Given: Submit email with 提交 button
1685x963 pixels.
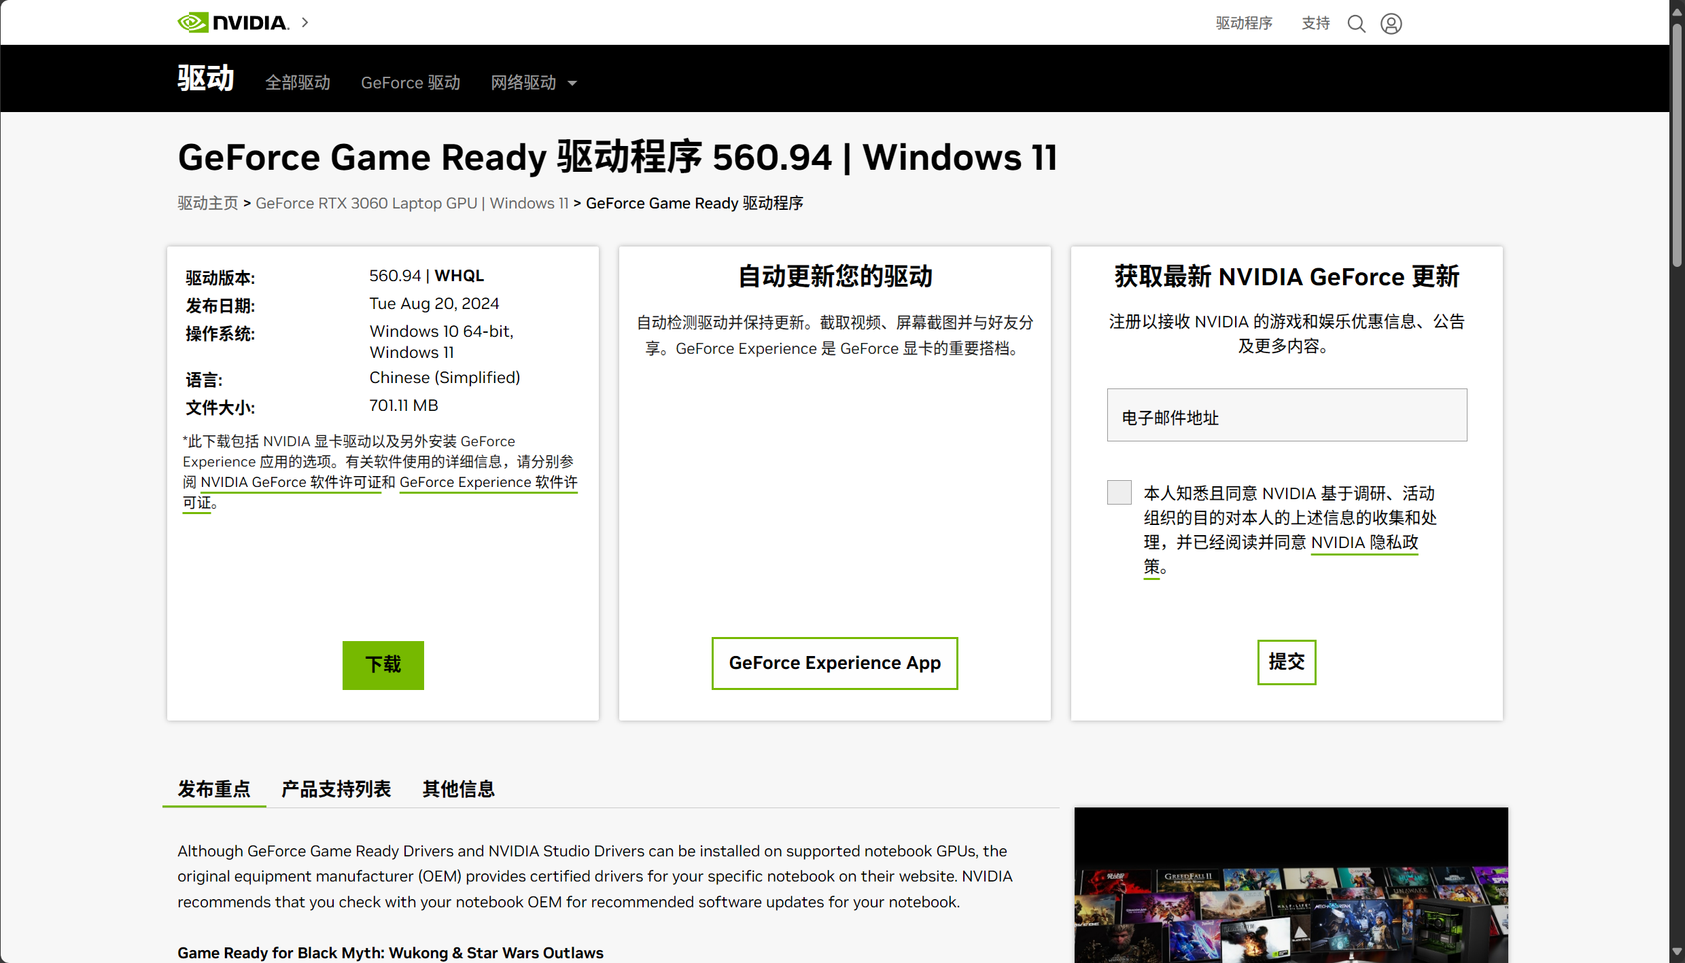Looking at the screenshot, I should tap(1286, 662).
